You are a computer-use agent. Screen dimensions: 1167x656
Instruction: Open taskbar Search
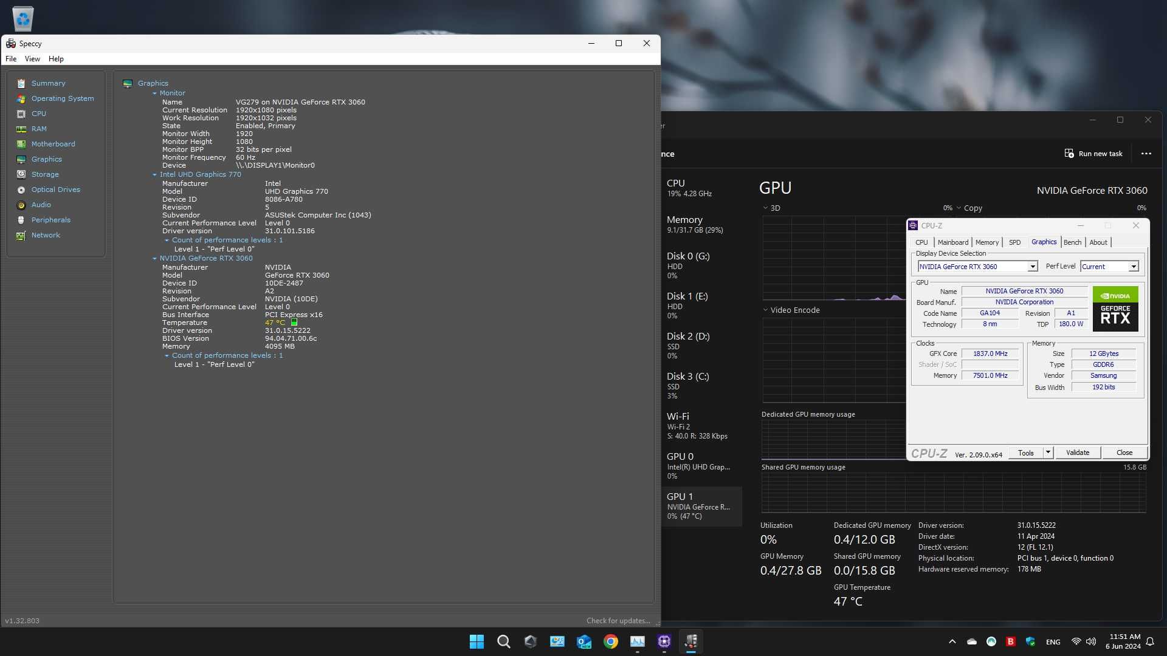[504, 641]
